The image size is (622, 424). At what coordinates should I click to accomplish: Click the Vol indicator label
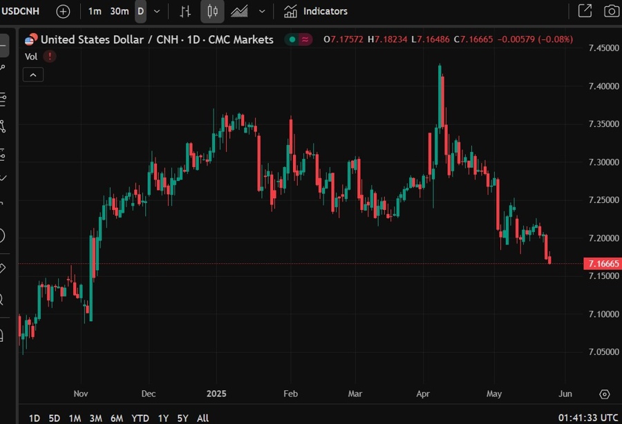(x=31, y=57)
